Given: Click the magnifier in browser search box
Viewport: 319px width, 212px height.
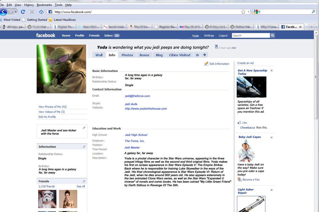Looking at the screenshot, I should coord(313,12).
